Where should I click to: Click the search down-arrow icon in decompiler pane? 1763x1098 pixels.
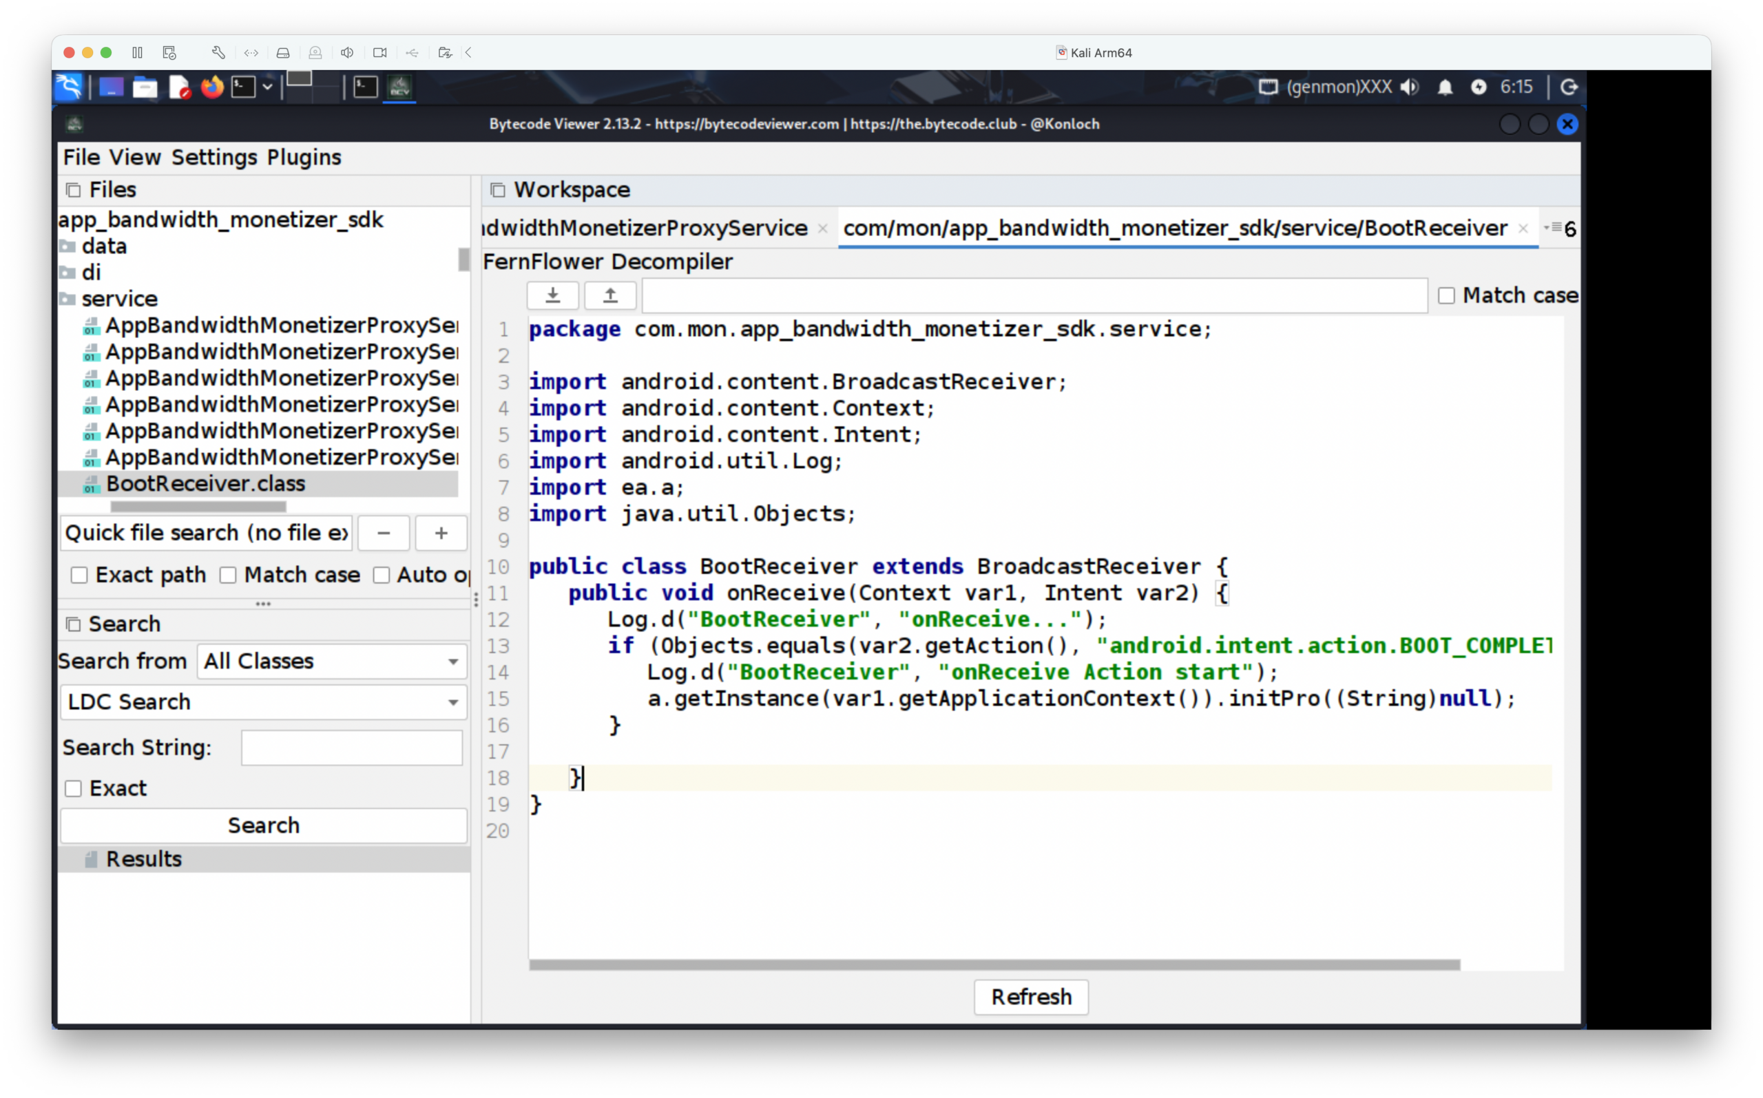point(552,295)
